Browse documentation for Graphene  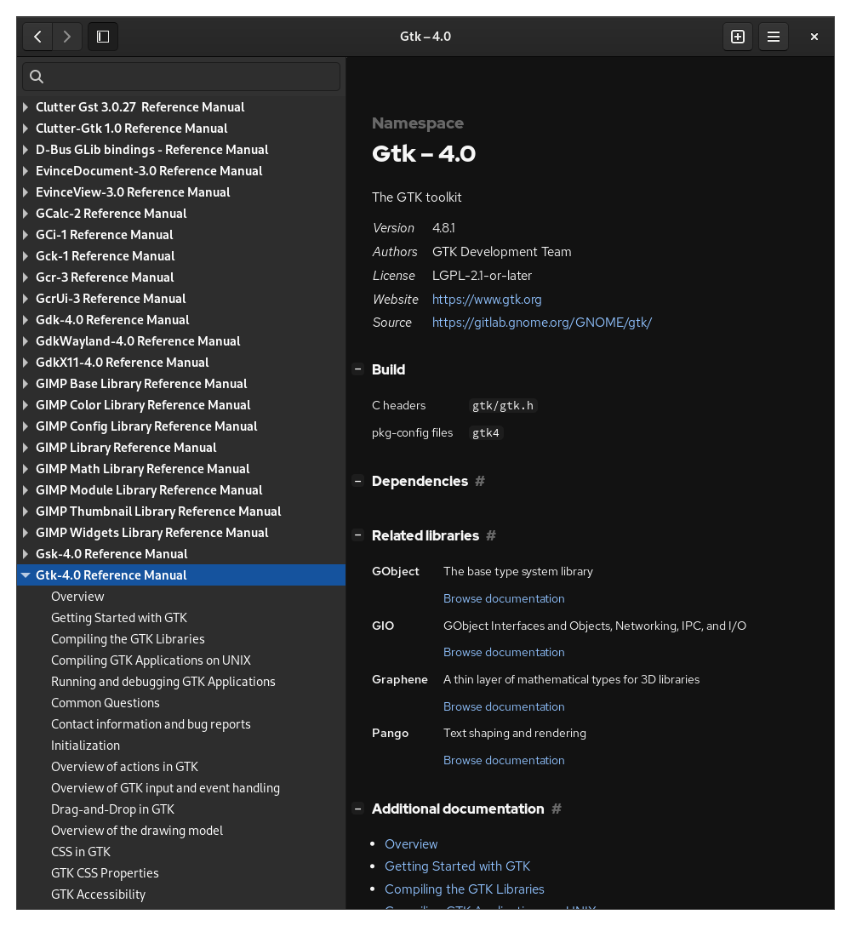click(x=504, y=706)
